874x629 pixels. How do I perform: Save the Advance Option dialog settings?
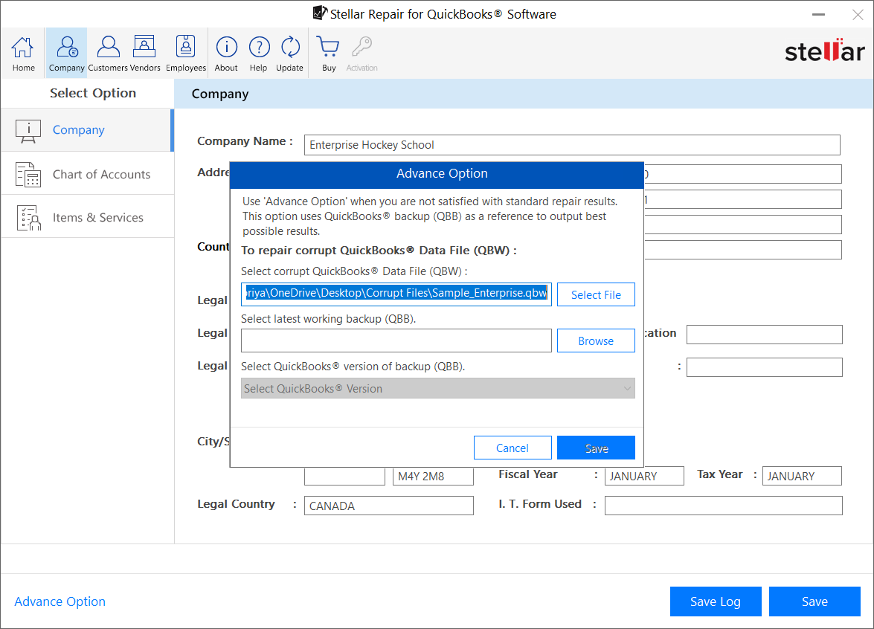pos(596,448)
